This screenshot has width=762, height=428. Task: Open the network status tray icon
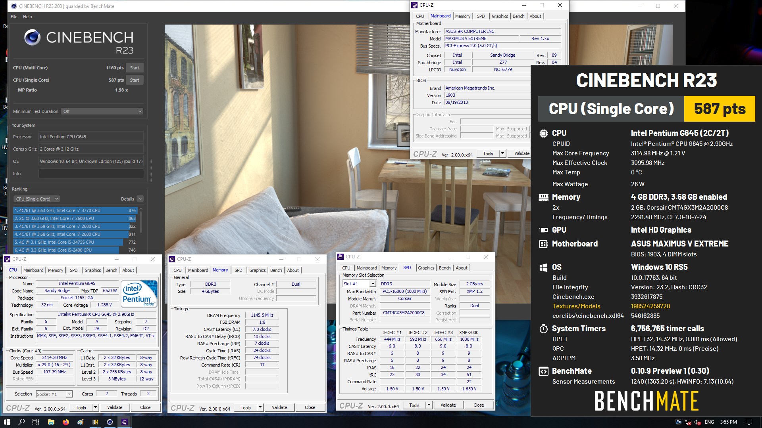688,422
